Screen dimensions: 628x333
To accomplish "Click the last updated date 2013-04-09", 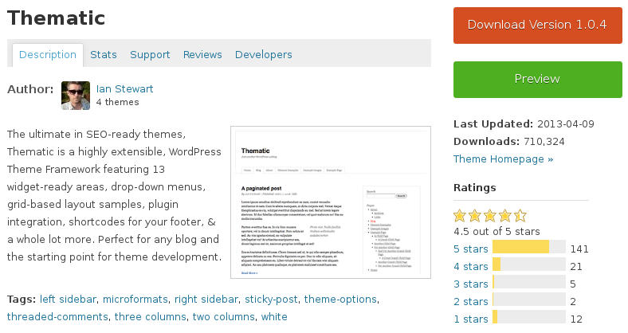I will [x=566, y=124].
